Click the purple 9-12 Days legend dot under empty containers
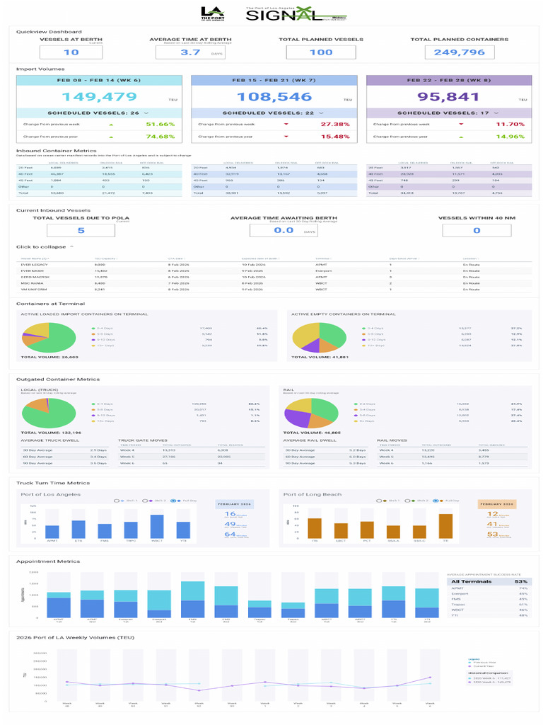Image resolution: width=543 pixels, height=725 pixels. tap(364, 340)
